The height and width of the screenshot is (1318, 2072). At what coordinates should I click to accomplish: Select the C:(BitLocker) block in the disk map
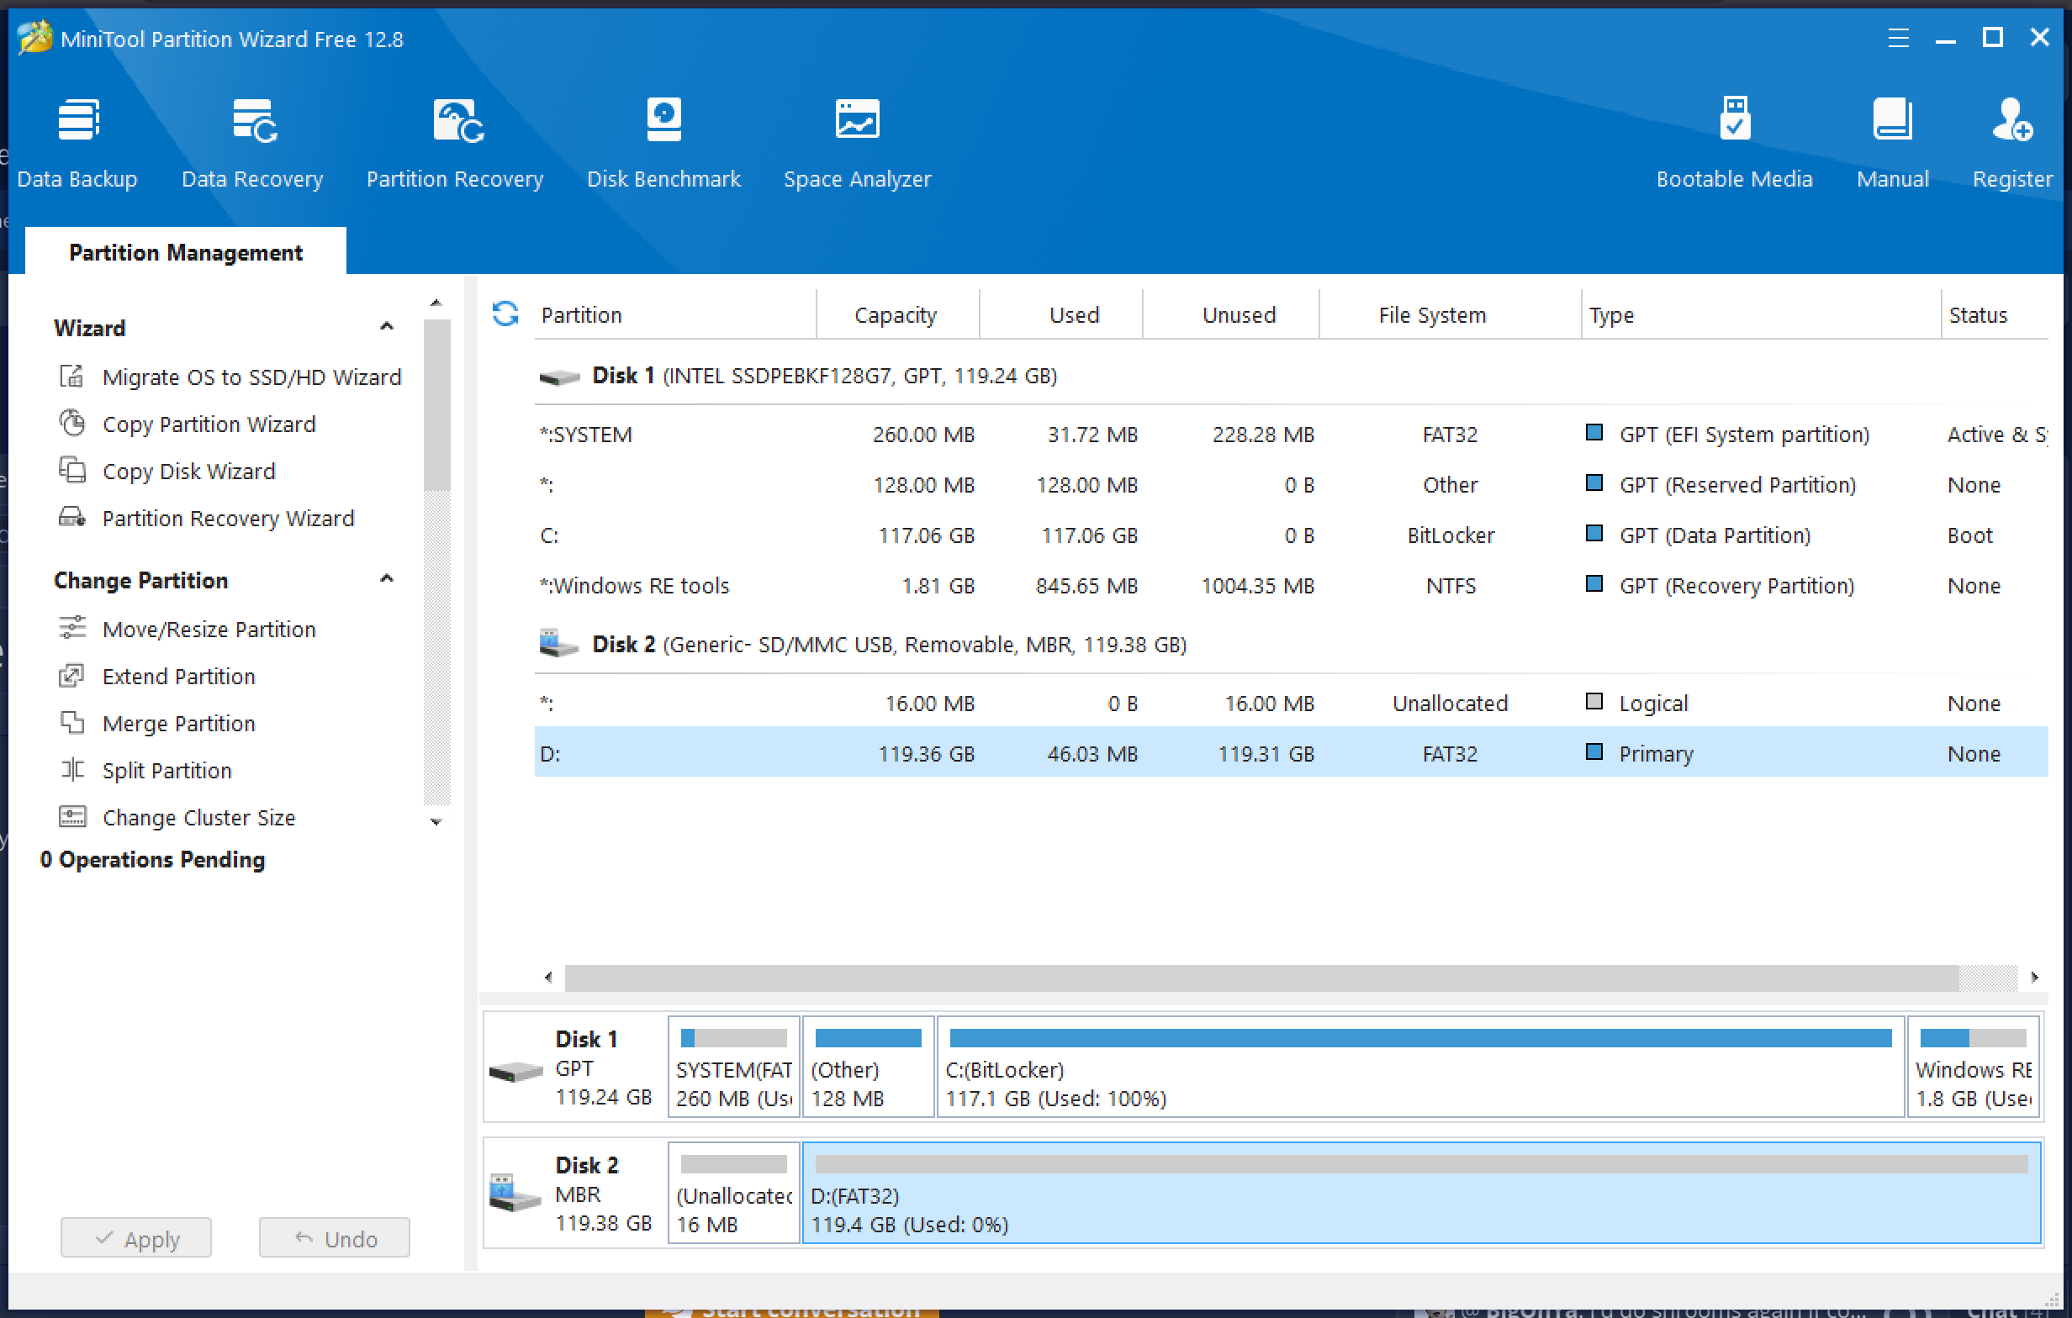(x=1419, y=1067)
